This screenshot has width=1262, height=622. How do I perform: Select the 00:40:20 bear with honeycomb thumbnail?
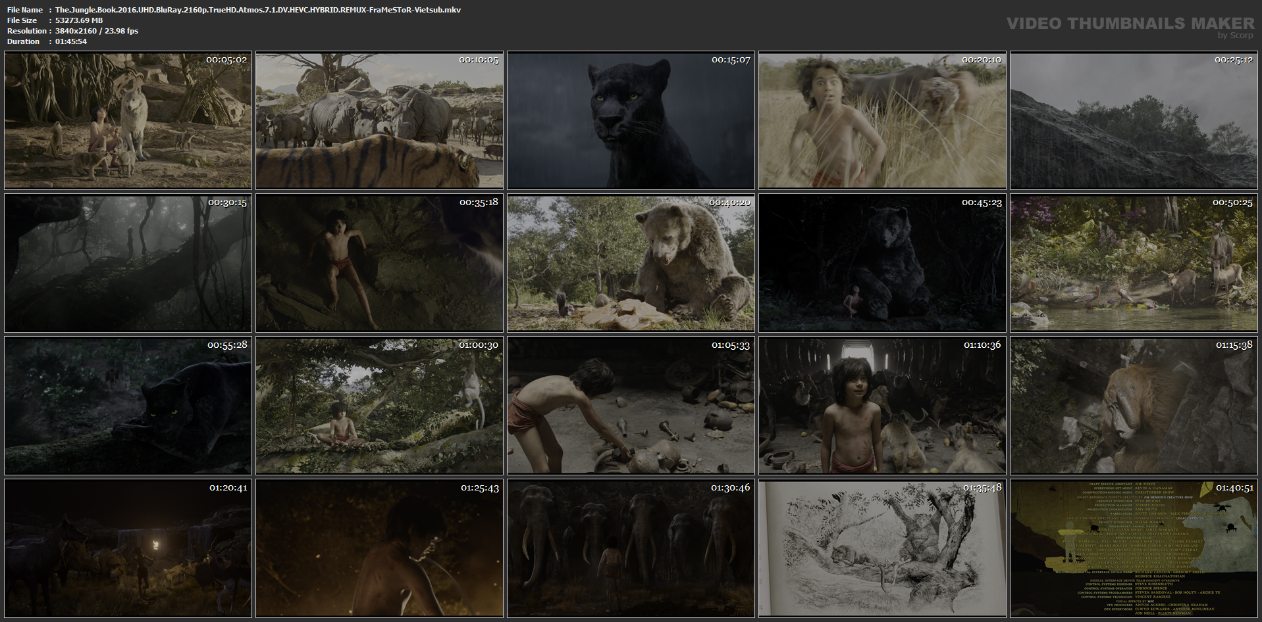[x=631, y=263]
